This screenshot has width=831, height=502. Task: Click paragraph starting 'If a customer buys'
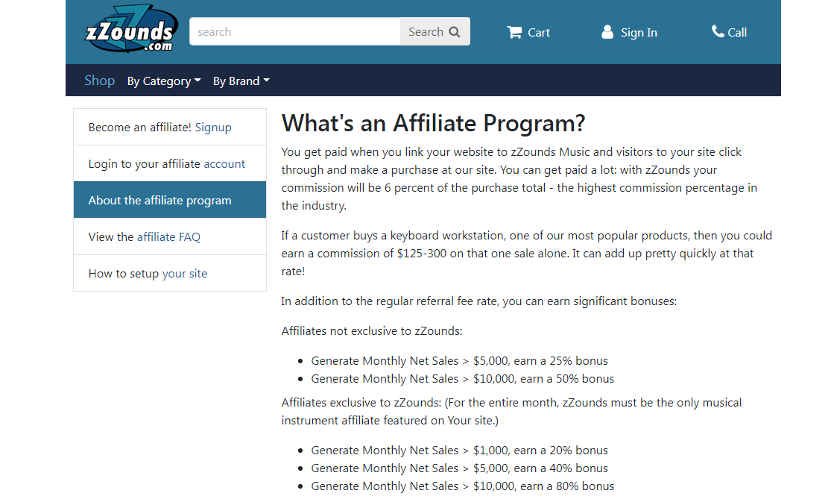526,254
